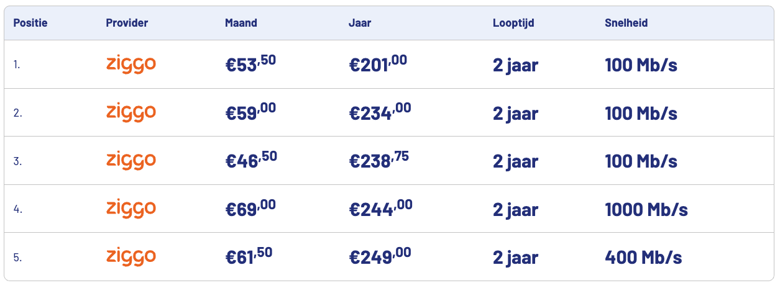
Task: Select the Looptijd column header
Action: (x=513, y=24)
